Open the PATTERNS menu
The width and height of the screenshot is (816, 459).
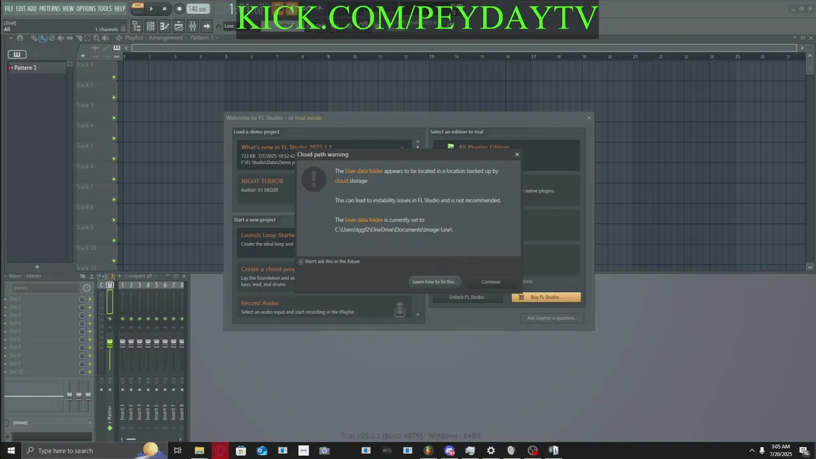click(x=49, y=8)
